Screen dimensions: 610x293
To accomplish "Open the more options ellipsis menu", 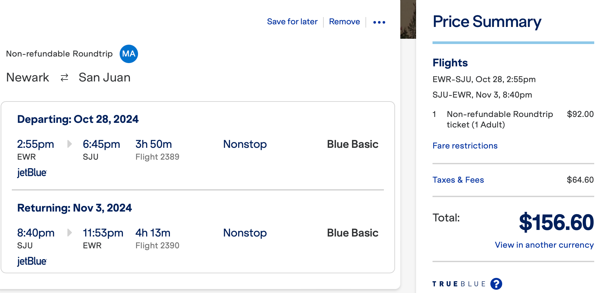I will click(x=379, y=22).
